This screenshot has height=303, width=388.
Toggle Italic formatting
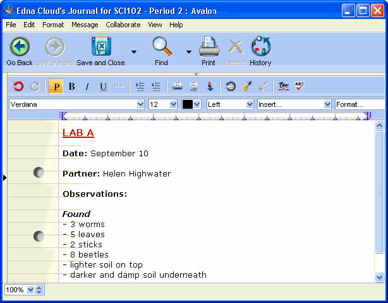[x=87, y=87]
